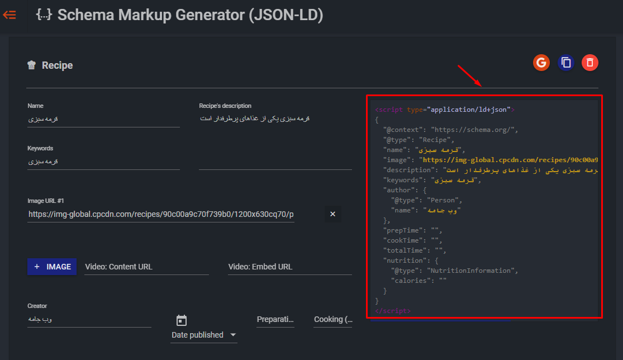Add another image with the IMAGE button
The image size is (623, 360).
(x=52, y=267)
